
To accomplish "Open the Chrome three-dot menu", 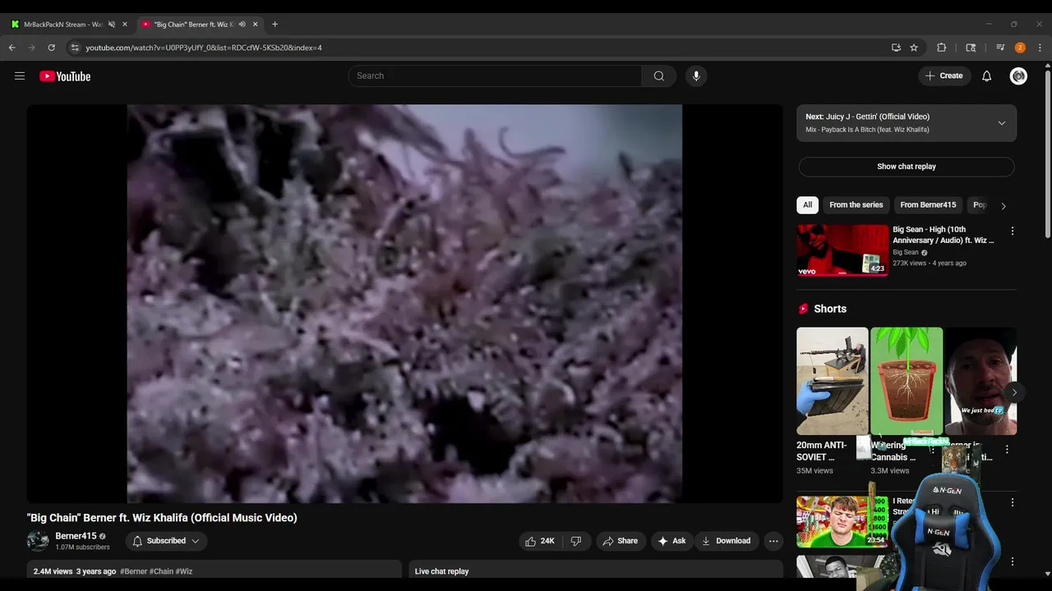I will tap(1040, 48).
